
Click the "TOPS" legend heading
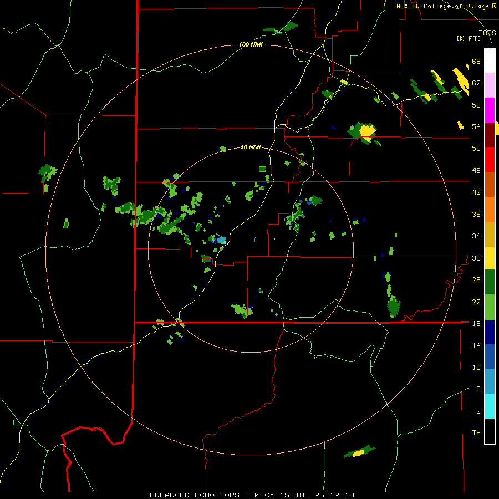click(487, 33)
